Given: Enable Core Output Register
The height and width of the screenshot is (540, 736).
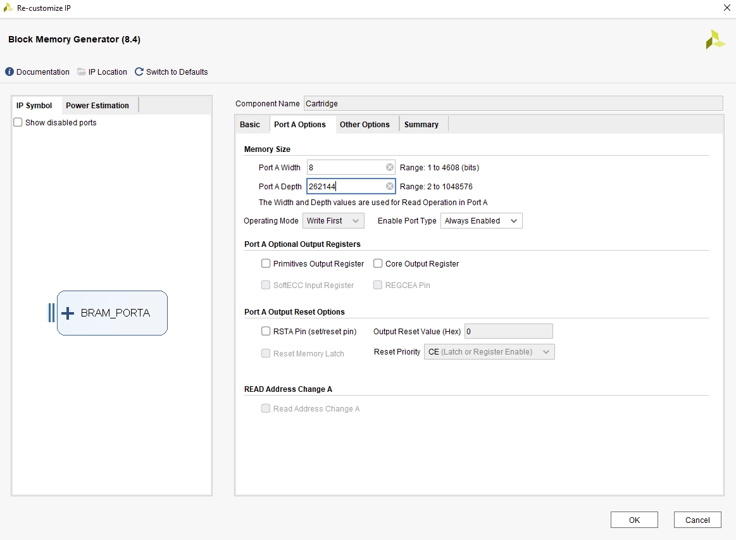Looking at the screenshot, I should tap(378, 263).
